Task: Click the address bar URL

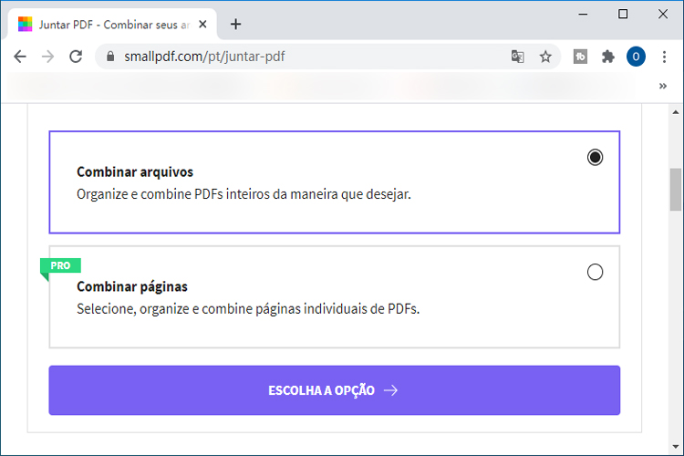Action: click(204, 57)
